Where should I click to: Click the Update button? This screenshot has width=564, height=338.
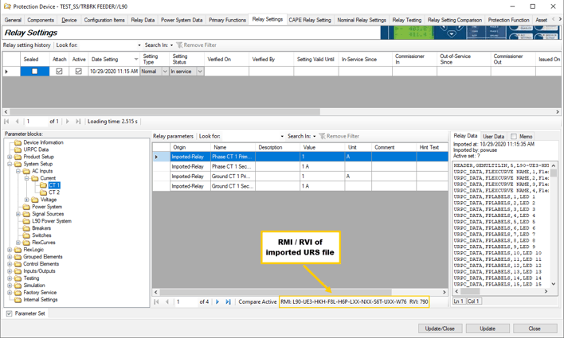(488, 328)
